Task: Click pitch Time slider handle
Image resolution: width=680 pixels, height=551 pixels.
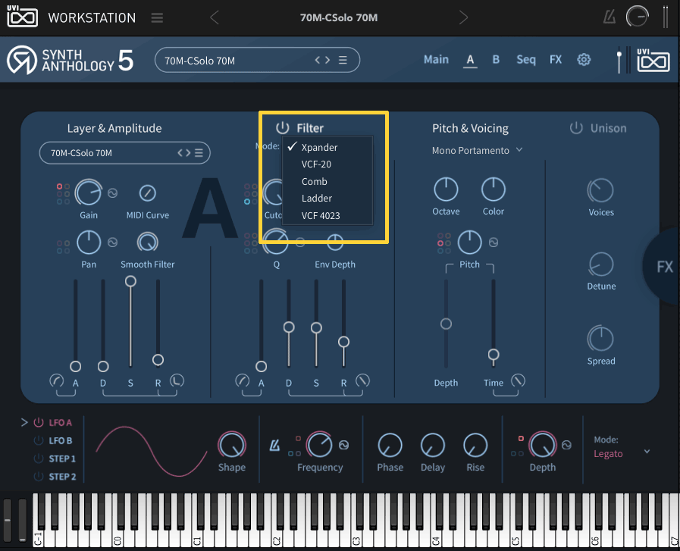Action: (493, 355)
